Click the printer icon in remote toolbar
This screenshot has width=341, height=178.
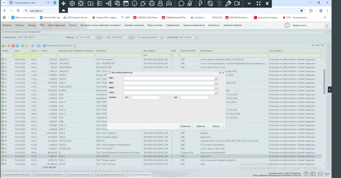coord(152,4)
